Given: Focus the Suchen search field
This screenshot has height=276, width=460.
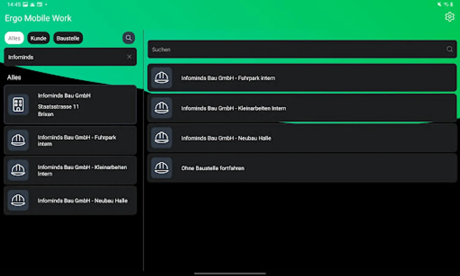Looking at the screenshot, I should pos(302,49).
